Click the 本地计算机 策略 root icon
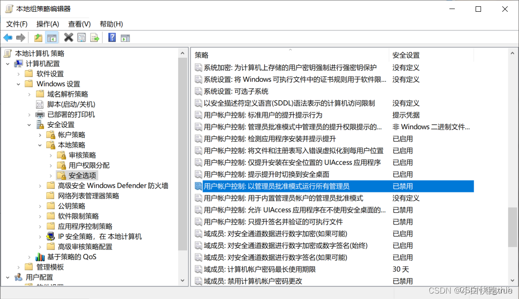 click(x=8, y=53)
